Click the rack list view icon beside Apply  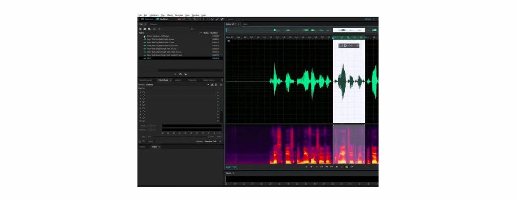pyautogui.click(x=144, y=142)
